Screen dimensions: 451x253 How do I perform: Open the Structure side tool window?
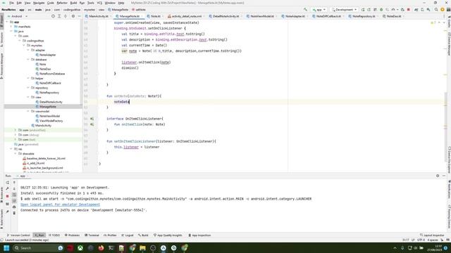click(x=1, y=39)
